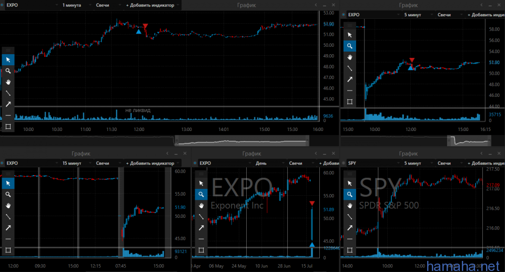Choose line tool in EXPO daily chart
This screenshot has width=505, height=272.
click(x=201, y=217)
